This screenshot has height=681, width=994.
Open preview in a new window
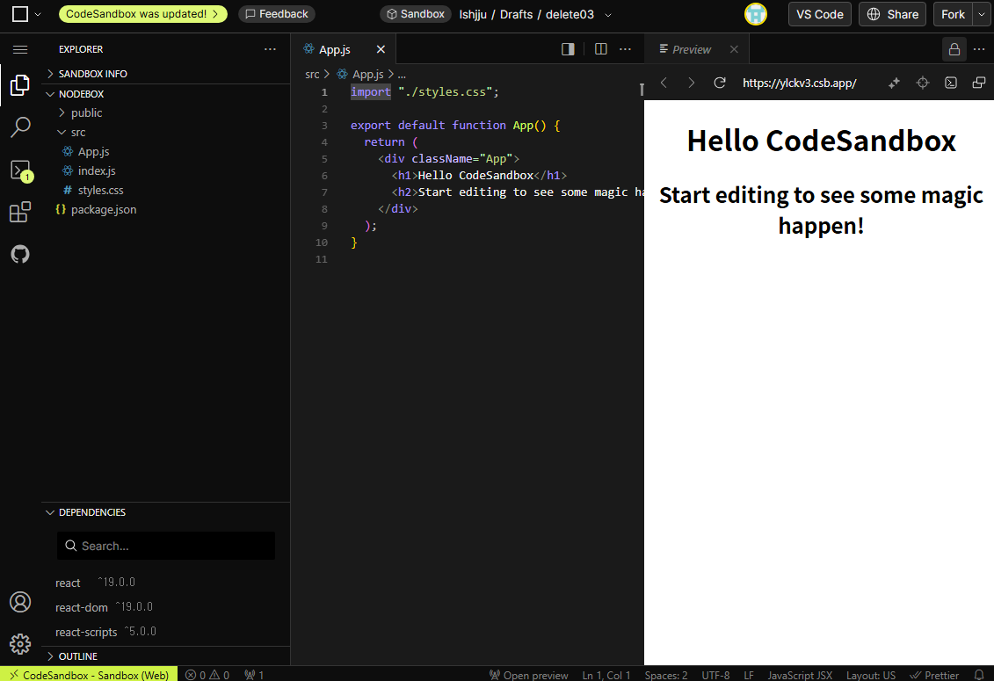[979, 83]
